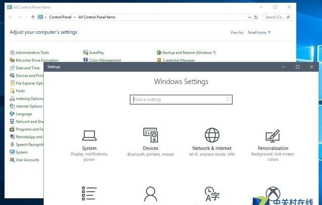The image size is (322, 205).
Task: Open Fonts link in Control Panel
Action: tap(20, 91)
